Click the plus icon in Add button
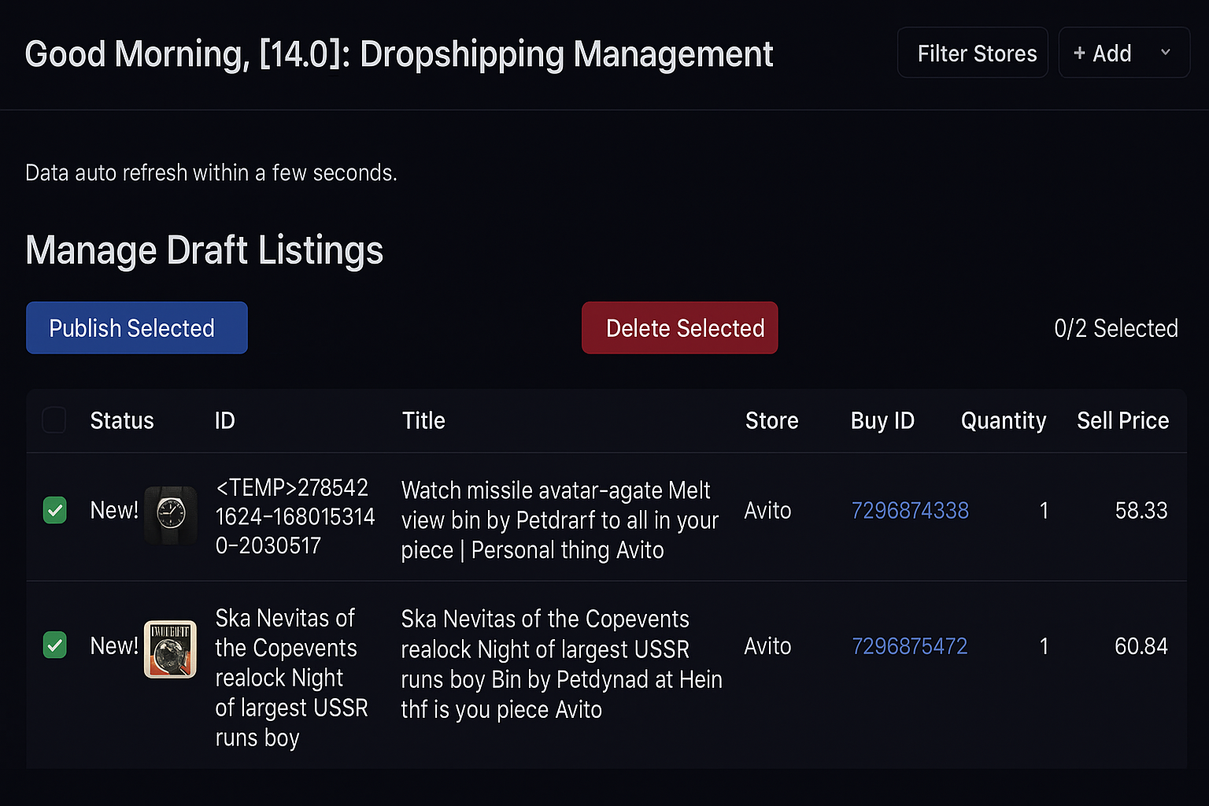The width and height of the screenshot is (1209, 806). (x=1079, y=54)
